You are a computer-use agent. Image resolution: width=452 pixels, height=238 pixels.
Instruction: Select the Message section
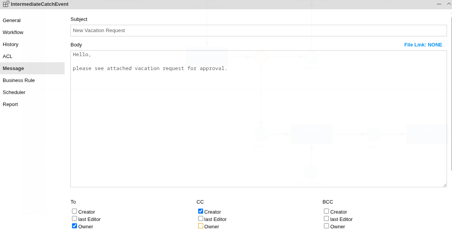pos(14,68)
